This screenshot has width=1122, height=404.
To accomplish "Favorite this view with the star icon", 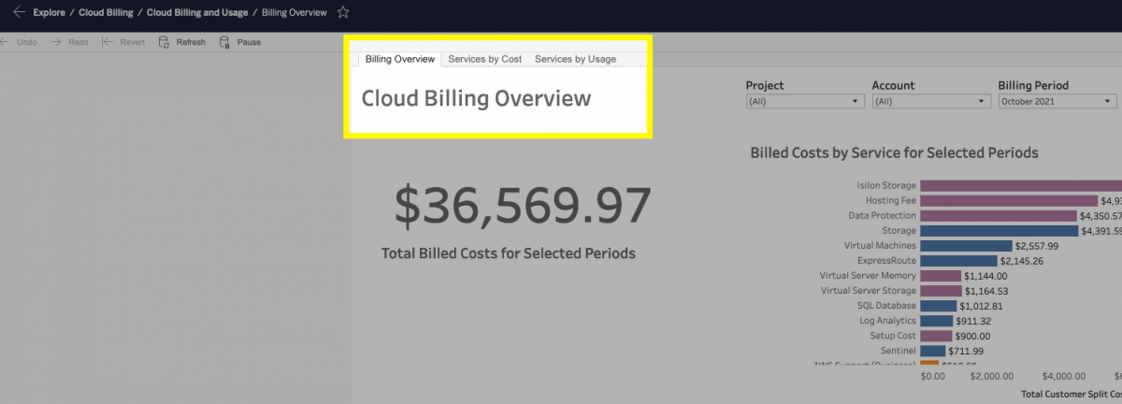I will [x=343, y=13].
